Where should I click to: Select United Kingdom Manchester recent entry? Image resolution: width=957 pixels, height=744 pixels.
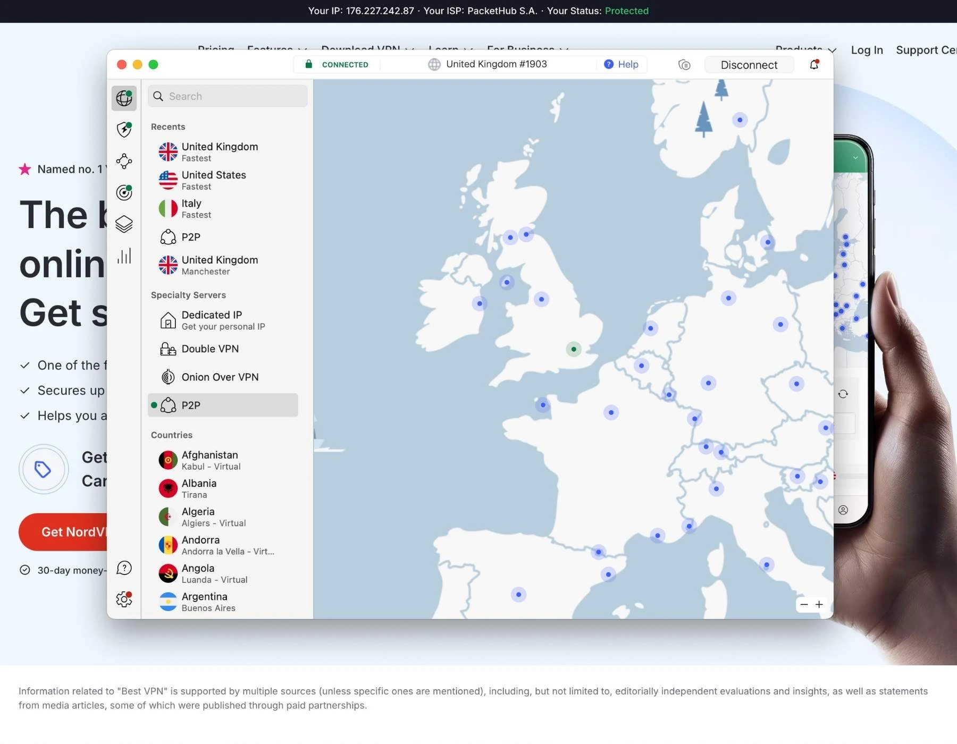pyautogui.click(x=223, y=265)
